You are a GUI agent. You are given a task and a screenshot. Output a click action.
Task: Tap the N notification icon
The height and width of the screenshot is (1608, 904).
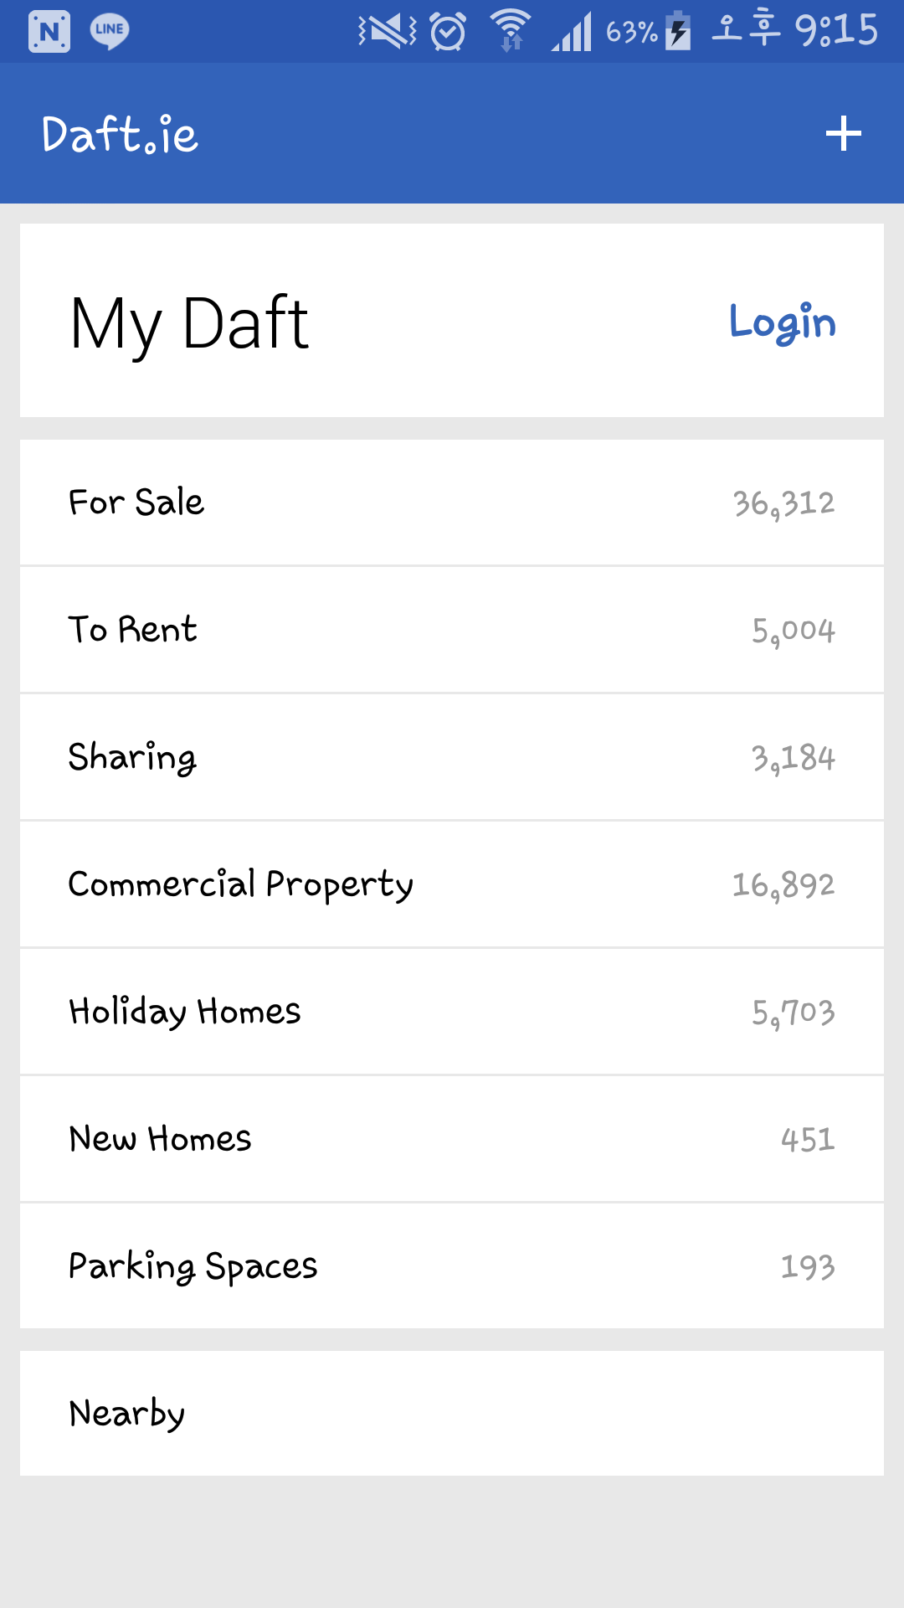point(49,32)
